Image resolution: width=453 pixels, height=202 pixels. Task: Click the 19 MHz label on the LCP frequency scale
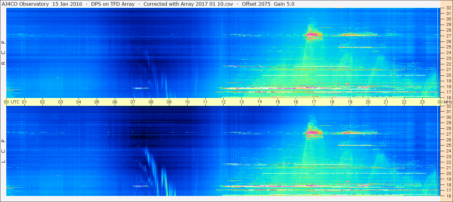pyautogui.click(x=448, y=179)
